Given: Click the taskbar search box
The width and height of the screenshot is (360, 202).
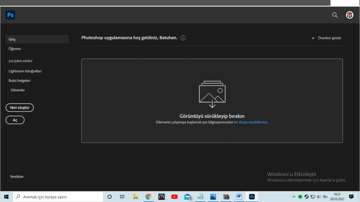Looking at the screenshot, I should pos(58,197).
